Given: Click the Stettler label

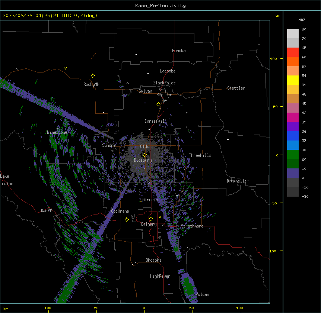Looking at the screenshot, I should (x=236, y=88).
